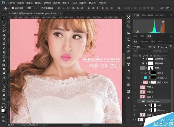Viewport: 174px width, 127px height.
Task: Hide the Brighten adjustment layer
Action: pyautogui.click(x=135, y=110)
